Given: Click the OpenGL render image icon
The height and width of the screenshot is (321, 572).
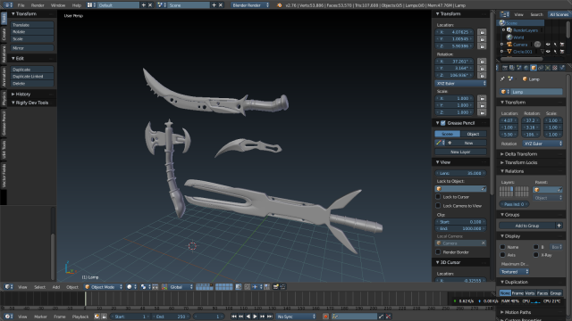Looking at the screenshot, I should 276,287.
